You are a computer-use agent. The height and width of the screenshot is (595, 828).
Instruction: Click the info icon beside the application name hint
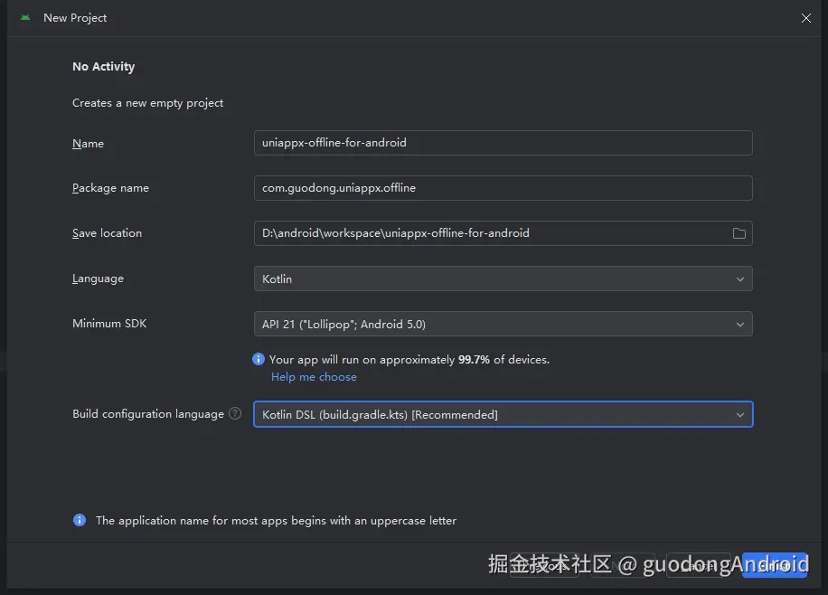[x=79, y=520]
